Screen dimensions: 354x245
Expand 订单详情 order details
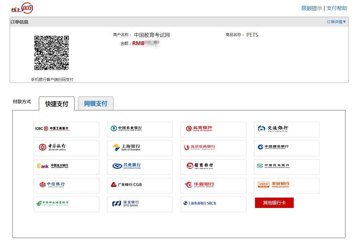click(x=336, y=22)
